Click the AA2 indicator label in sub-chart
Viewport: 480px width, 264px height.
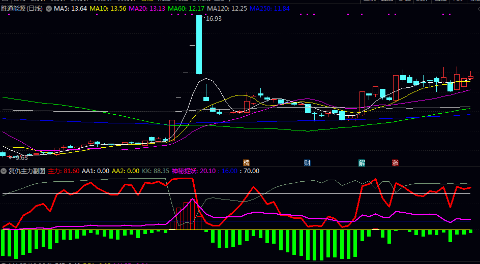125,171
